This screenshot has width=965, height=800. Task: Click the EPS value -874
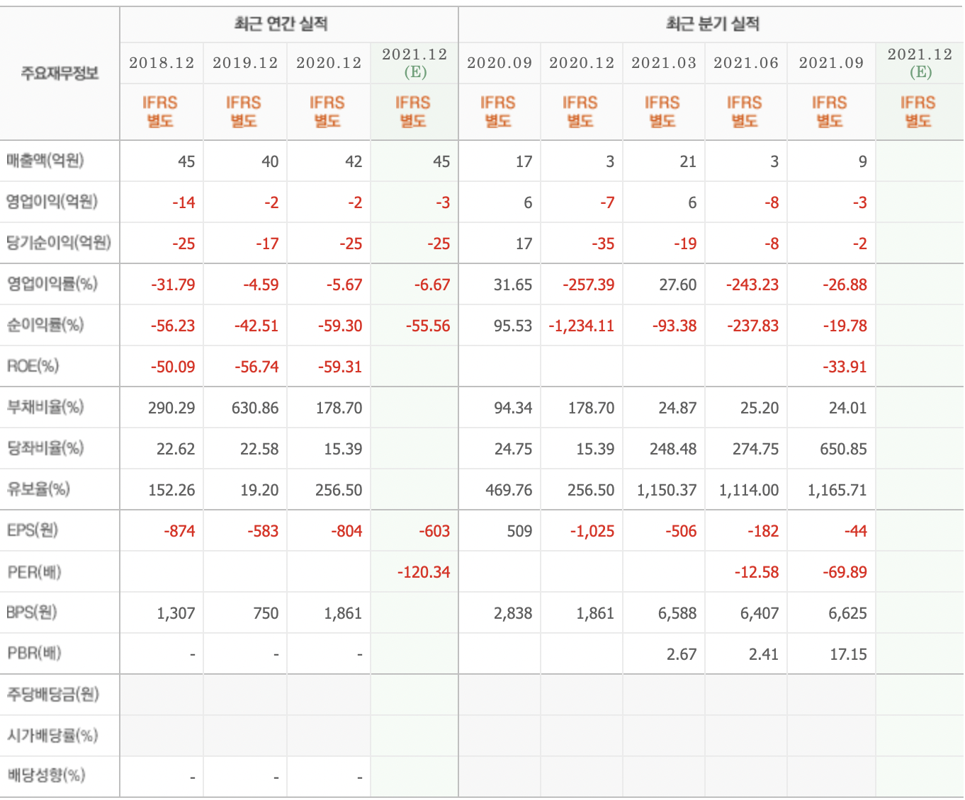(179, 531)
